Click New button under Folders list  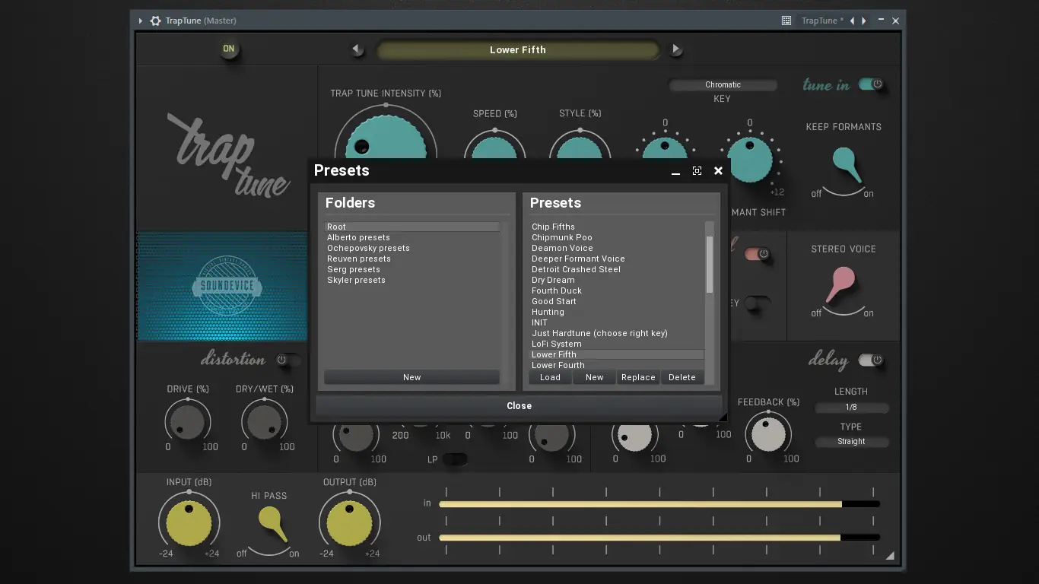(411, 377)
